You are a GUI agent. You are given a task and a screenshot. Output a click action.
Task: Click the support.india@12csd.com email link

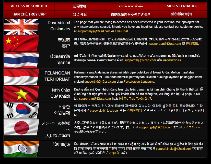tap(173, 149)
